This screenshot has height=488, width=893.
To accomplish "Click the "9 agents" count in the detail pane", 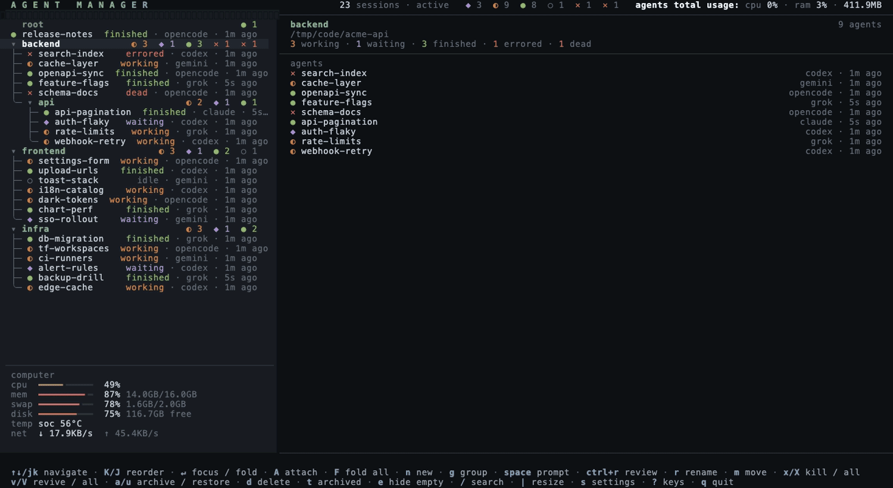I will (x=860, y=25).
